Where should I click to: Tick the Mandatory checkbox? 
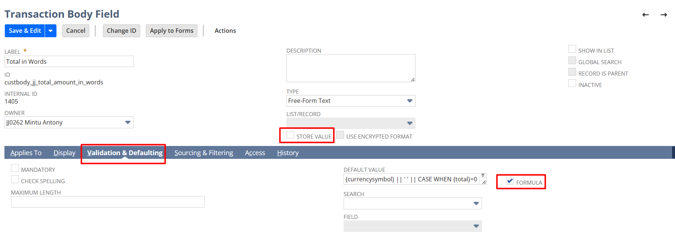15,168
